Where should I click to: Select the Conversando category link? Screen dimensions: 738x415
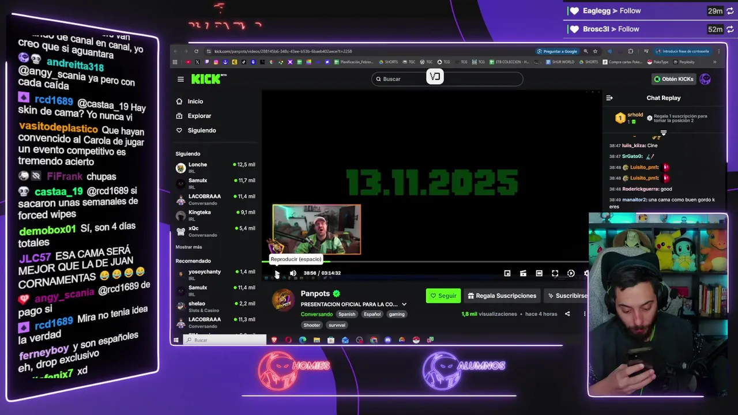[317, 314]
